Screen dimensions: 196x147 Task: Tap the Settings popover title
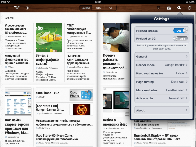[162, 19]
